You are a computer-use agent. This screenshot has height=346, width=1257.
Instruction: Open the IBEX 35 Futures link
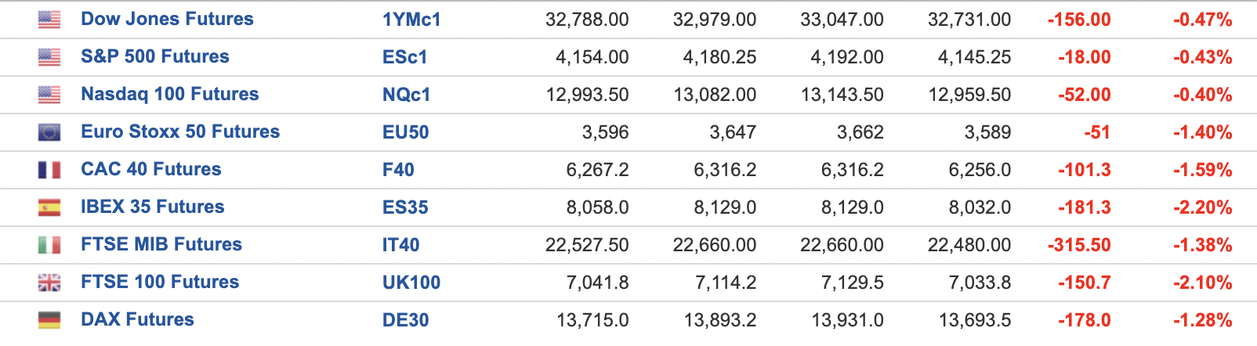[153, 207]
